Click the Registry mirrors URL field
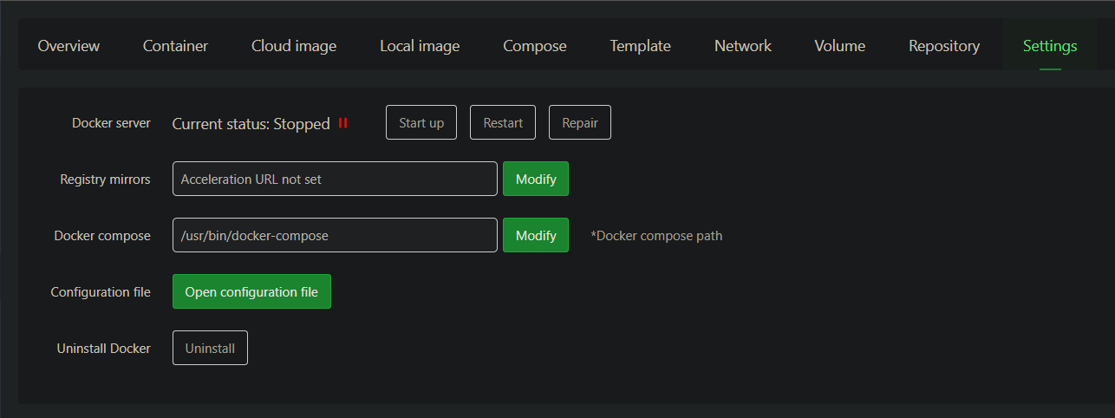The height and width of the screenshot is (418, 1115). click(x=335, y=180)
